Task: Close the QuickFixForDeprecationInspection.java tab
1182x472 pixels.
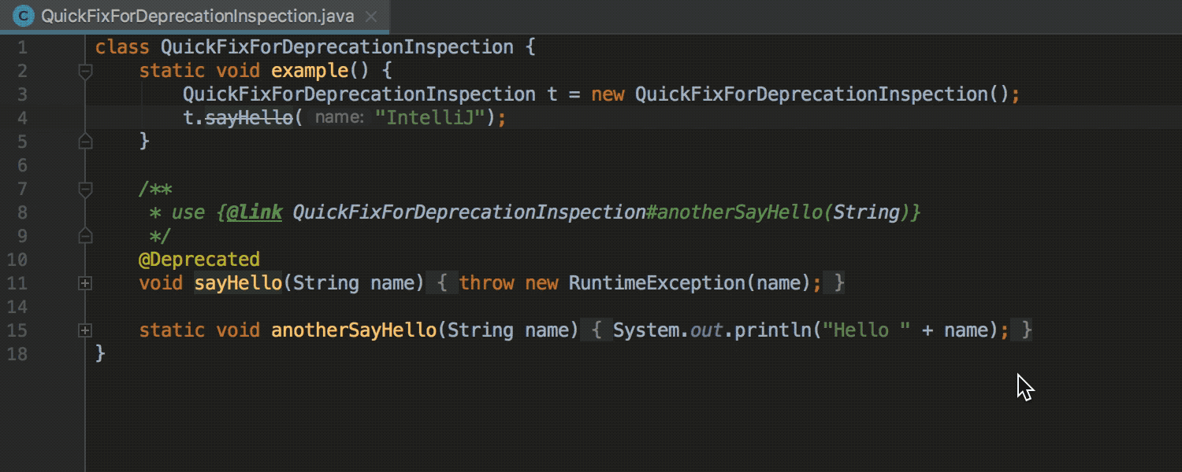Action: [371, 17]
